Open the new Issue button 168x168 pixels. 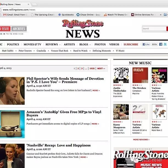point(5,29)
